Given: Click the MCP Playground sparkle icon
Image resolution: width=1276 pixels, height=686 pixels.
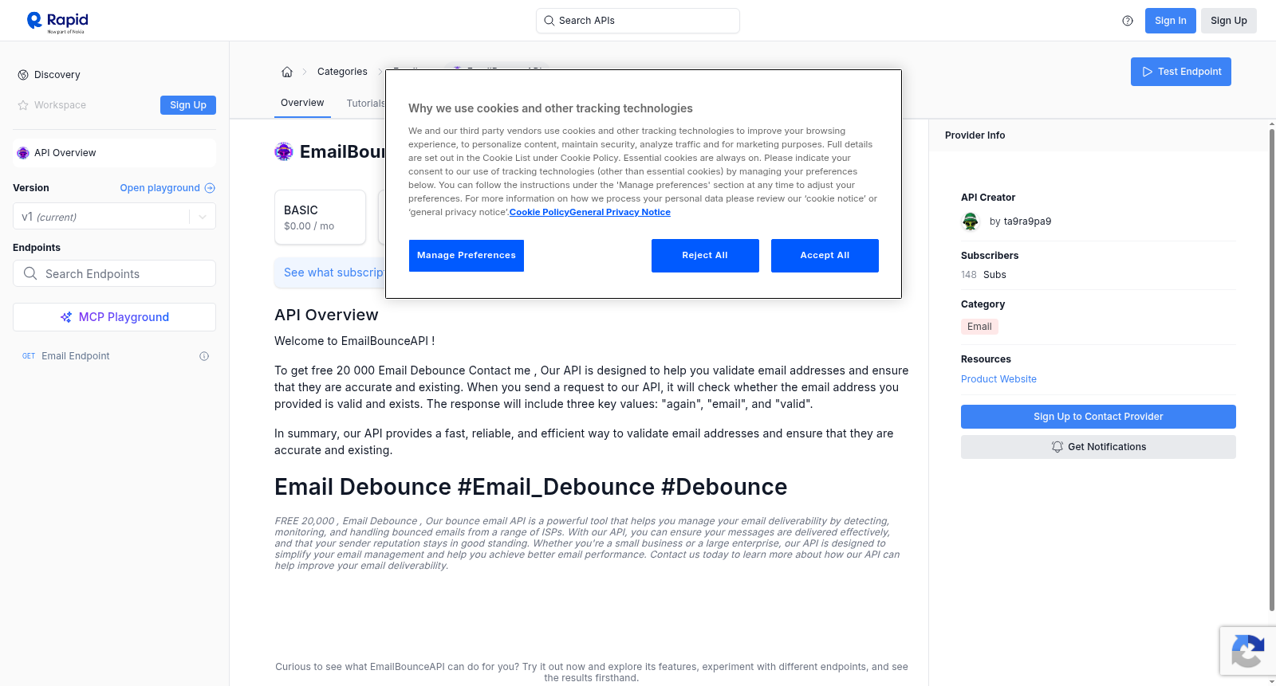Looking at the screenshot, I should click(x=66, y=317).
